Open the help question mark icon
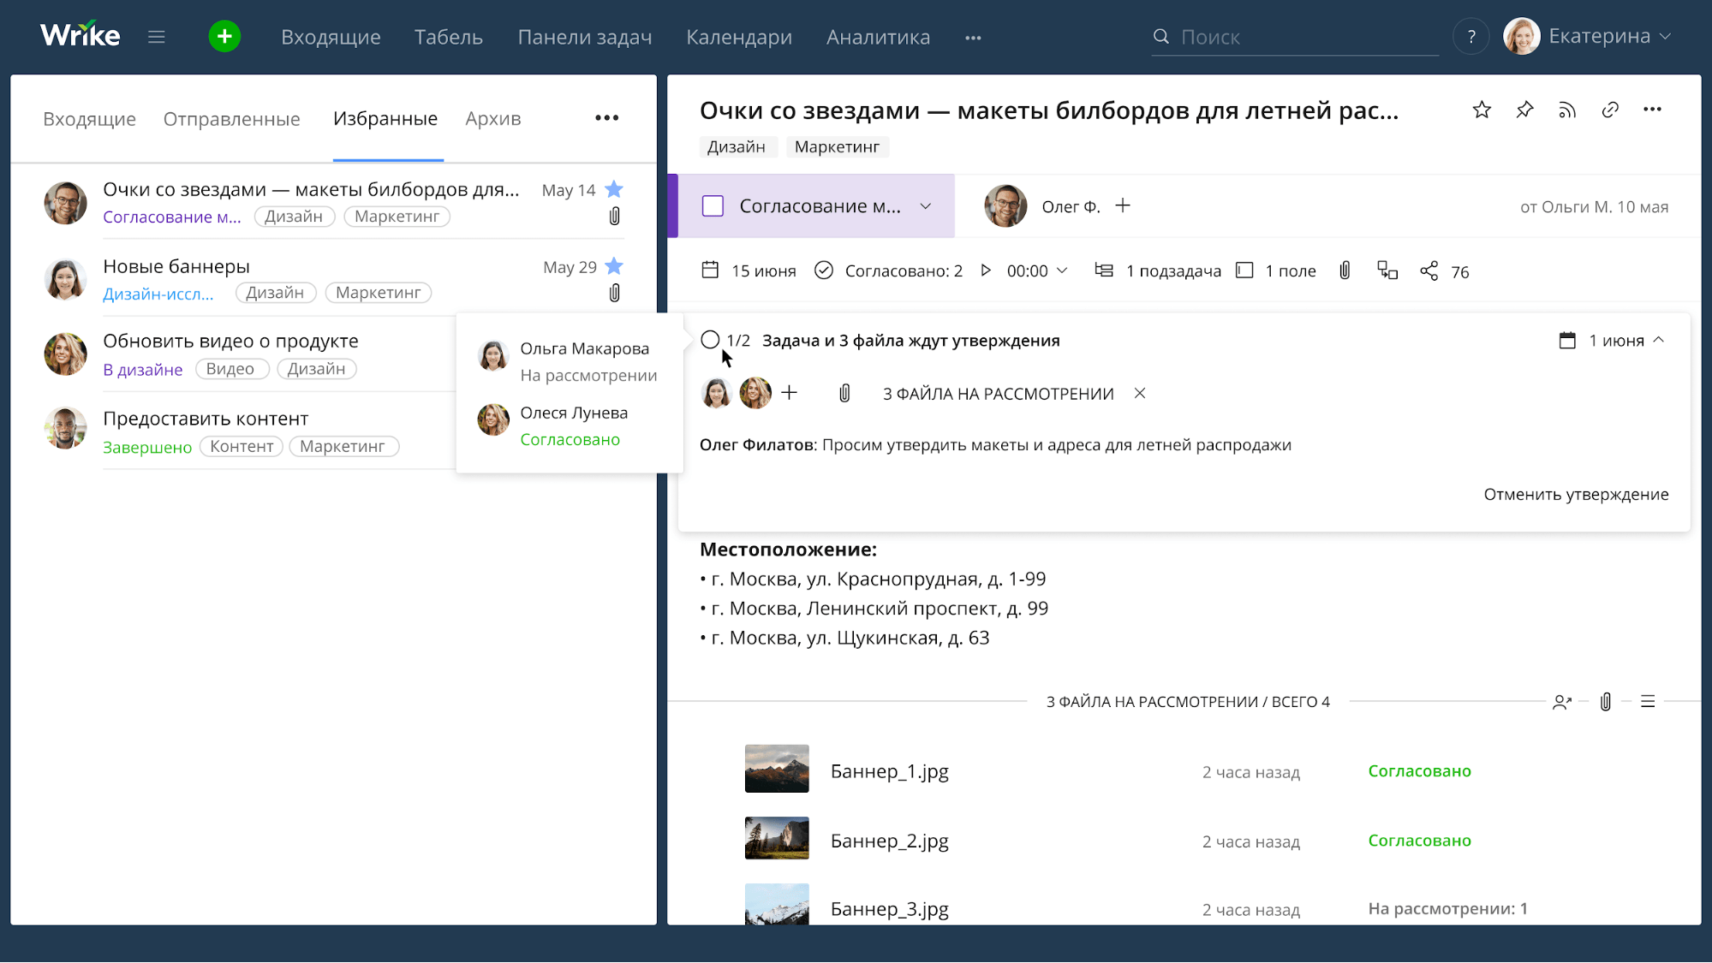 tap(1470, 37)
